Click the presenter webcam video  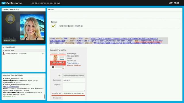click(x=32, y=27)
